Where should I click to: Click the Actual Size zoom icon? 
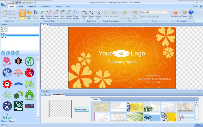(98, 14)
